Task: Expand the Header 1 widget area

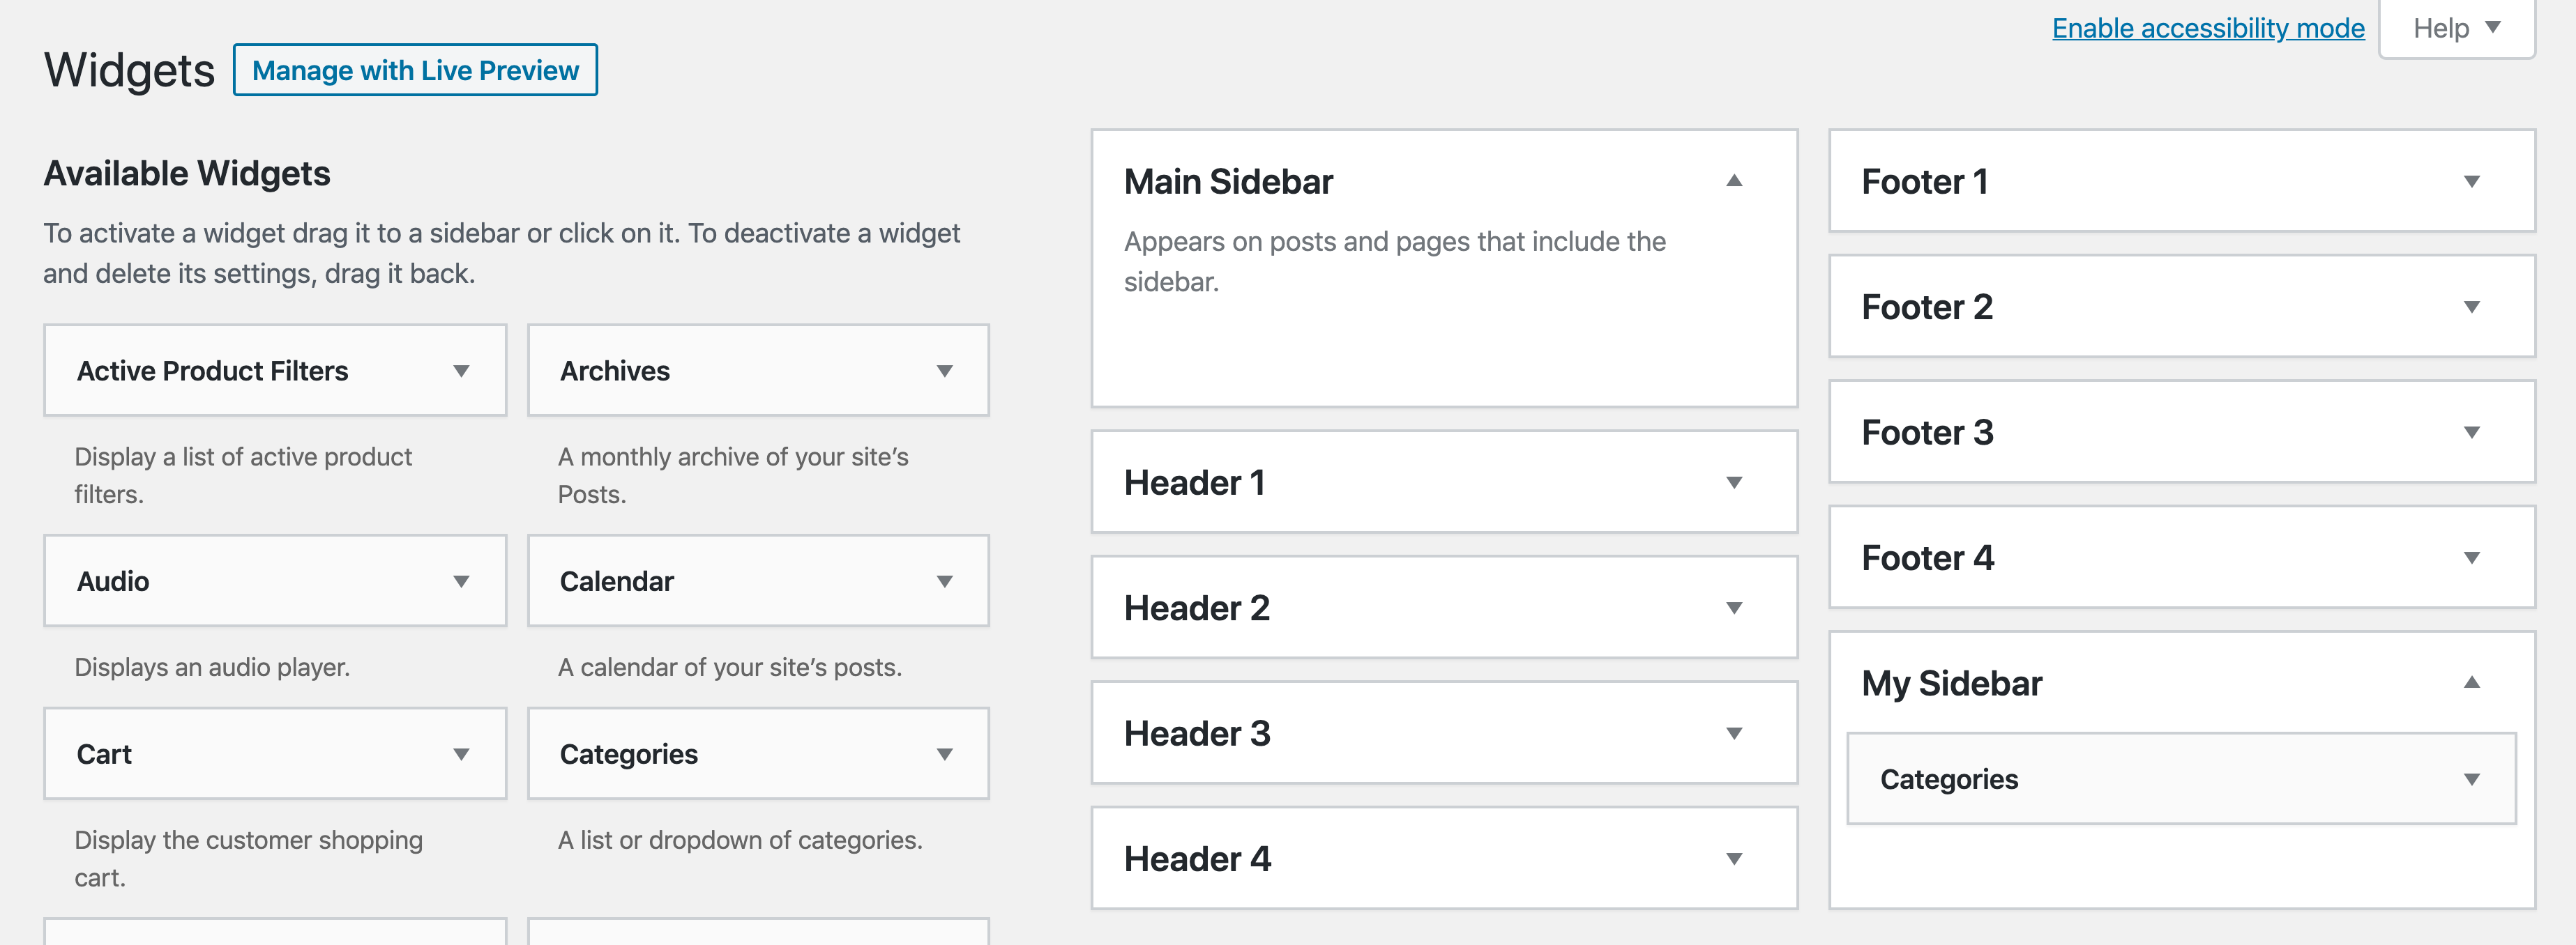Action: point(1734,482)
